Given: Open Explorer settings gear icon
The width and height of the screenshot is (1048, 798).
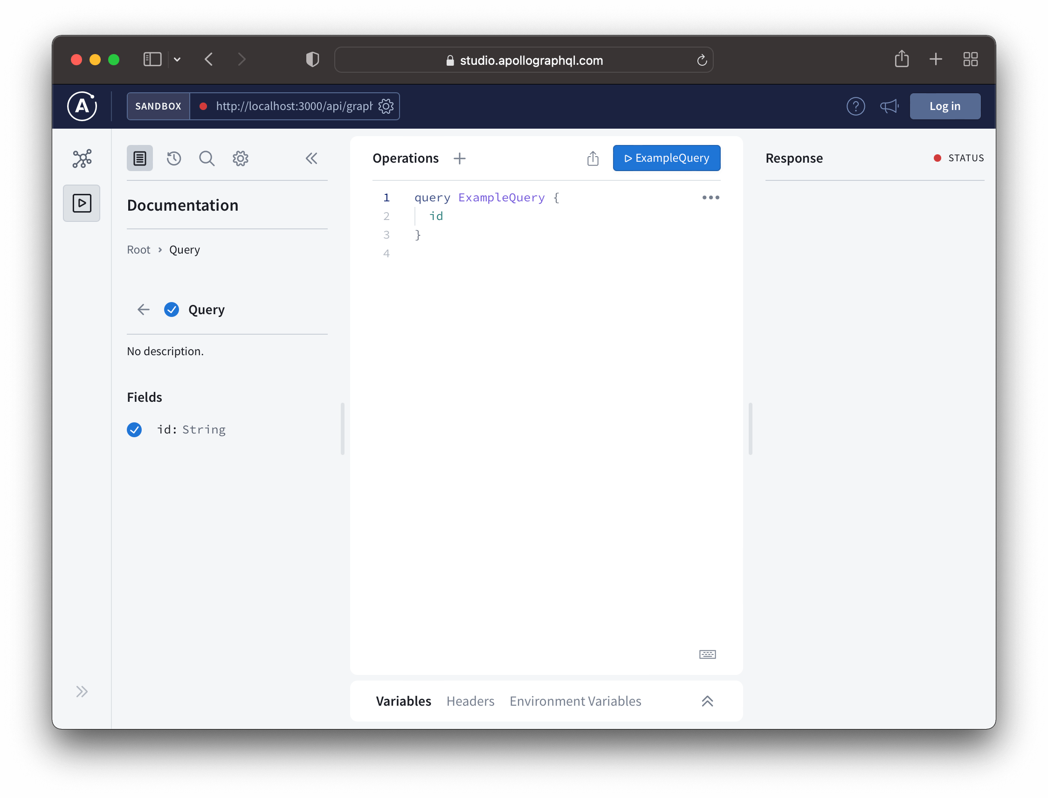Looking at the screenshot, I should [241, 158].
